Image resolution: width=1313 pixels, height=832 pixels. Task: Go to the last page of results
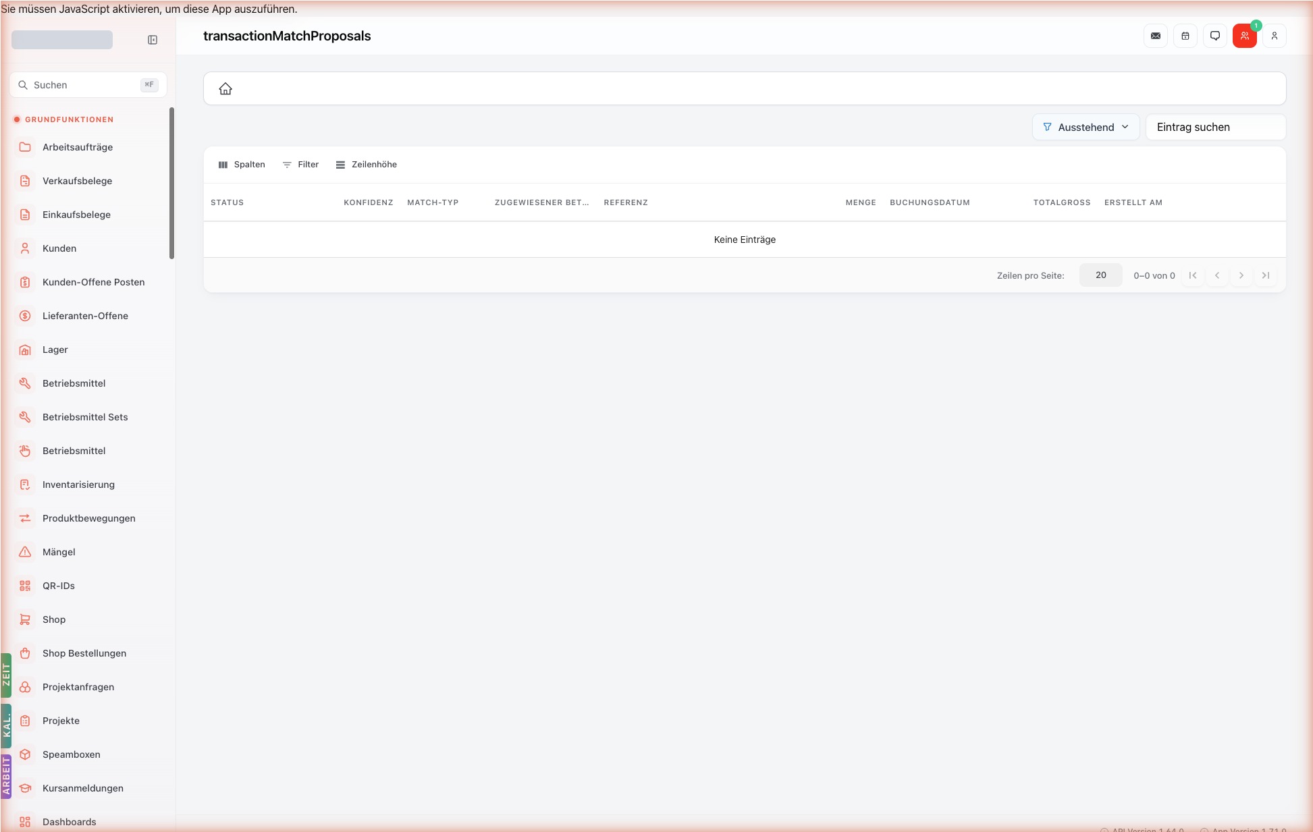click(1266, 275)
